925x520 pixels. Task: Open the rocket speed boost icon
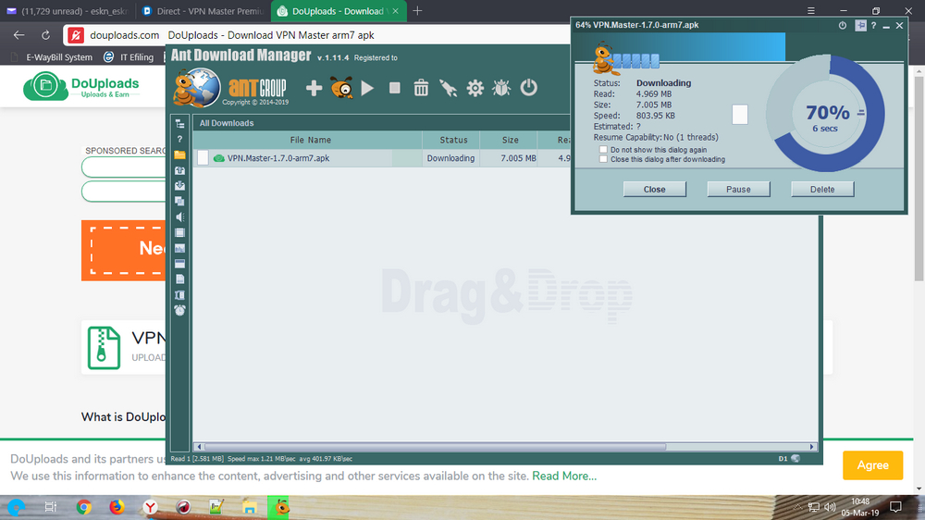point(448,88)
